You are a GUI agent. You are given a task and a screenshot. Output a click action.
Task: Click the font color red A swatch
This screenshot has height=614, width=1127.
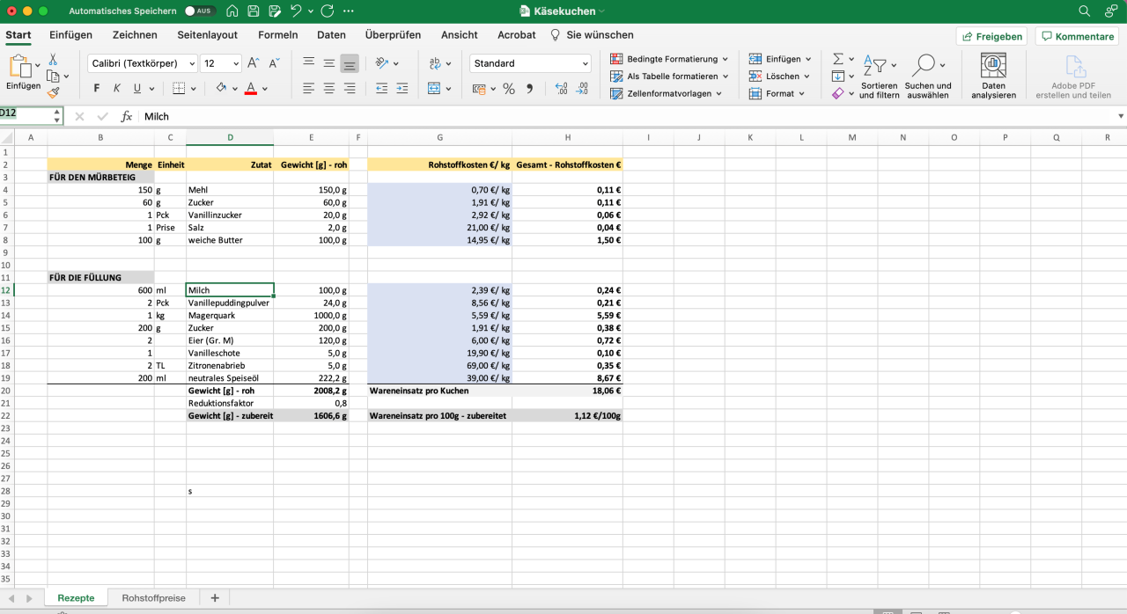[x=251, y=89]
